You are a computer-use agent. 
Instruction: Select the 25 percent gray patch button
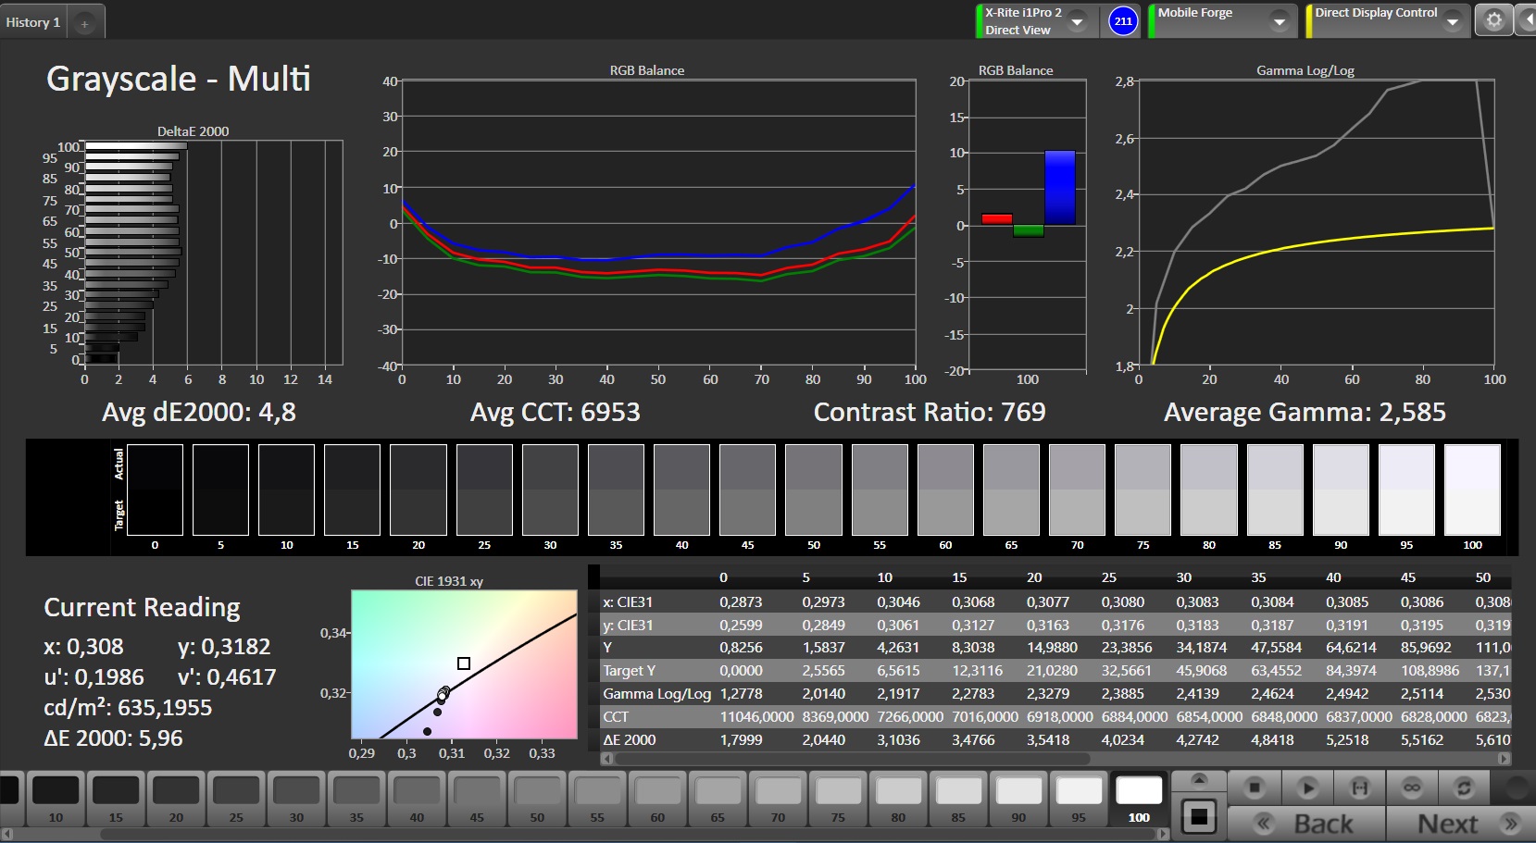click(236, 799)
